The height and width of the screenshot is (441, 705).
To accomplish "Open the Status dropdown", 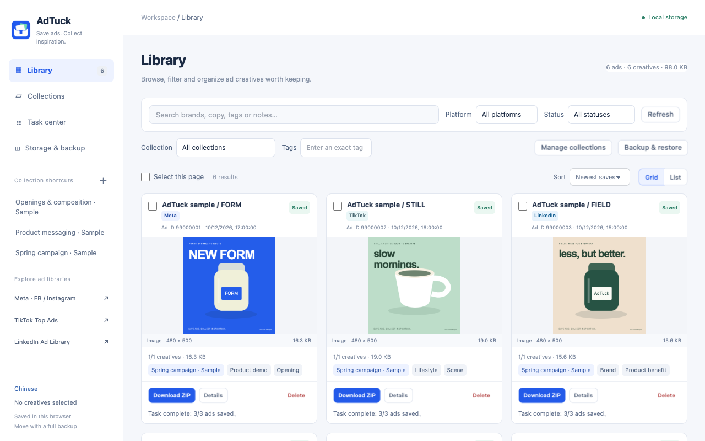I will [x=601, y=115].
